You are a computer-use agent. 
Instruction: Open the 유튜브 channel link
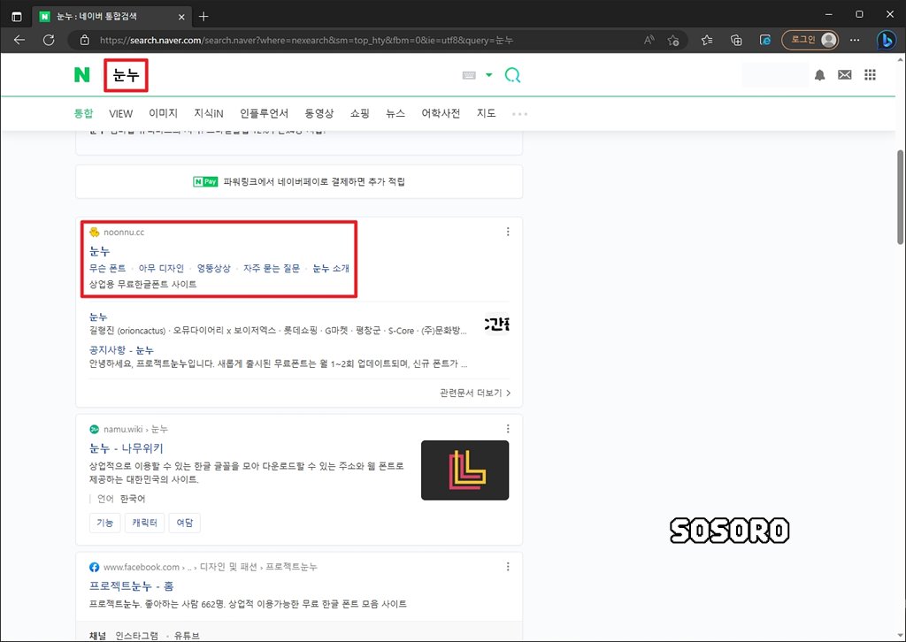coord(187,636)
